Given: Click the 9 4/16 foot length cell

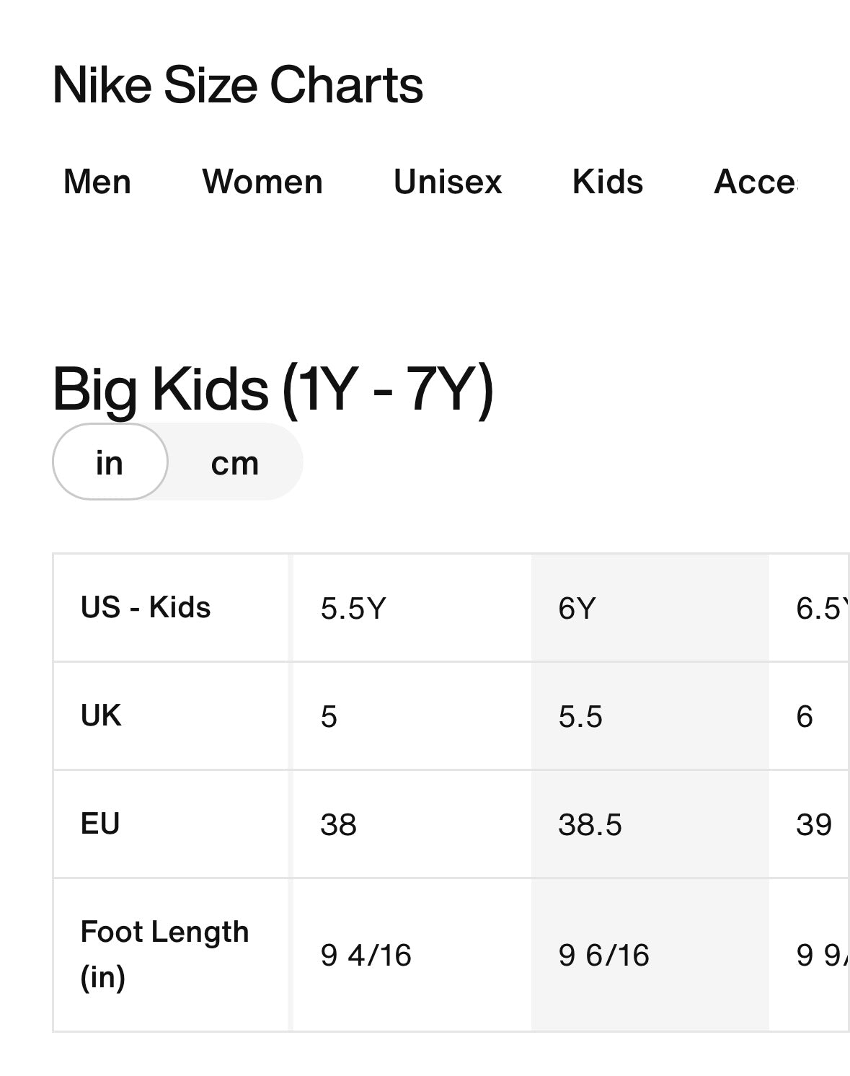Looking at the screenshot, I should point(366,956).
